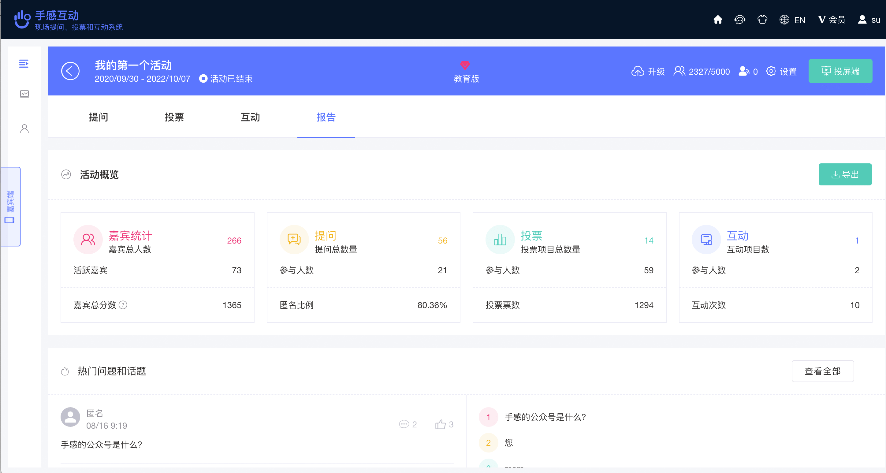Open the su user account menu
The height and width of the screenshot is (473, 886).
click(x=869, y=20)
